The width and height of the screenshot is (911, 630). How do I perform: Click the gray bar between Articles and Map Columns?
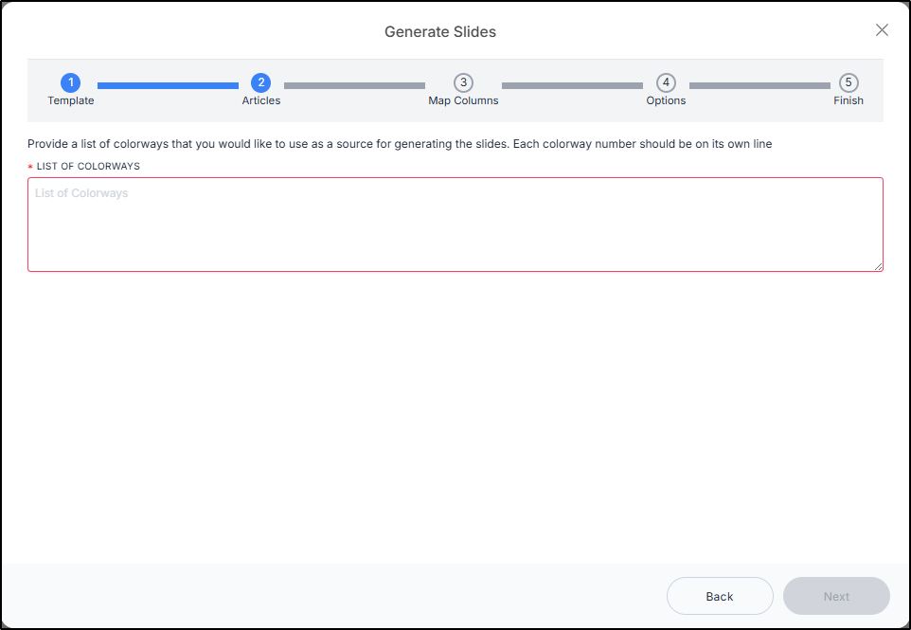(x=354, y=85)
